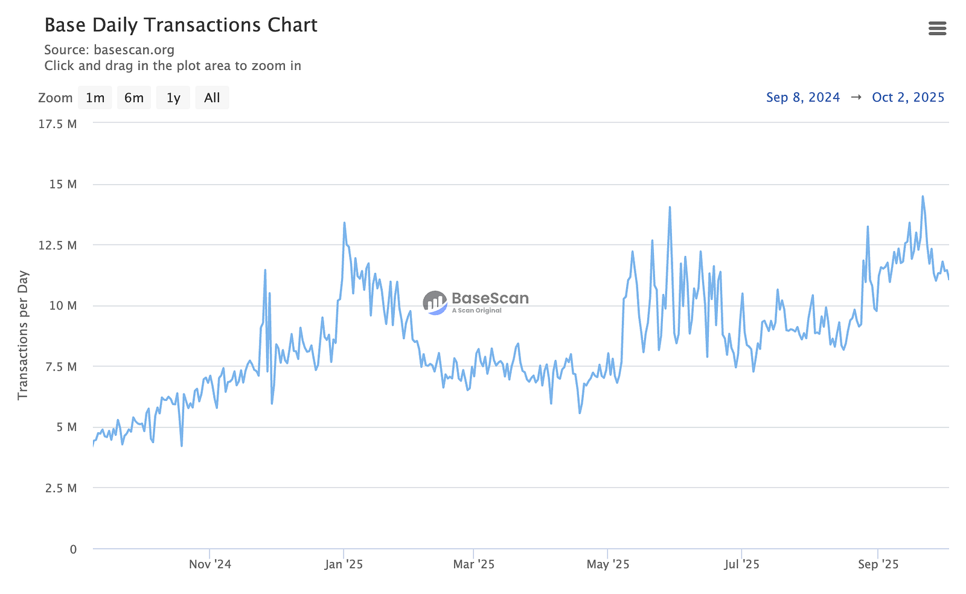Edit the start date Sep 8, 2024
Screen dimensions: 966x594
tap(802, 97)
